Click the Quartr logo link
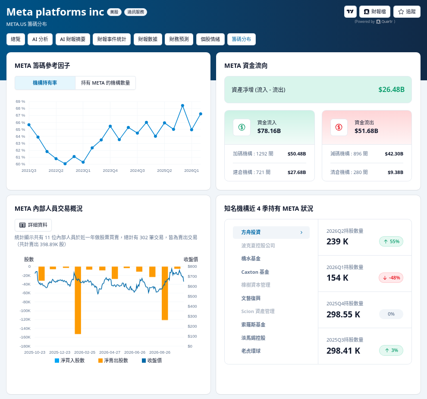This screenshot has height=399, width=427. point(385,22)
